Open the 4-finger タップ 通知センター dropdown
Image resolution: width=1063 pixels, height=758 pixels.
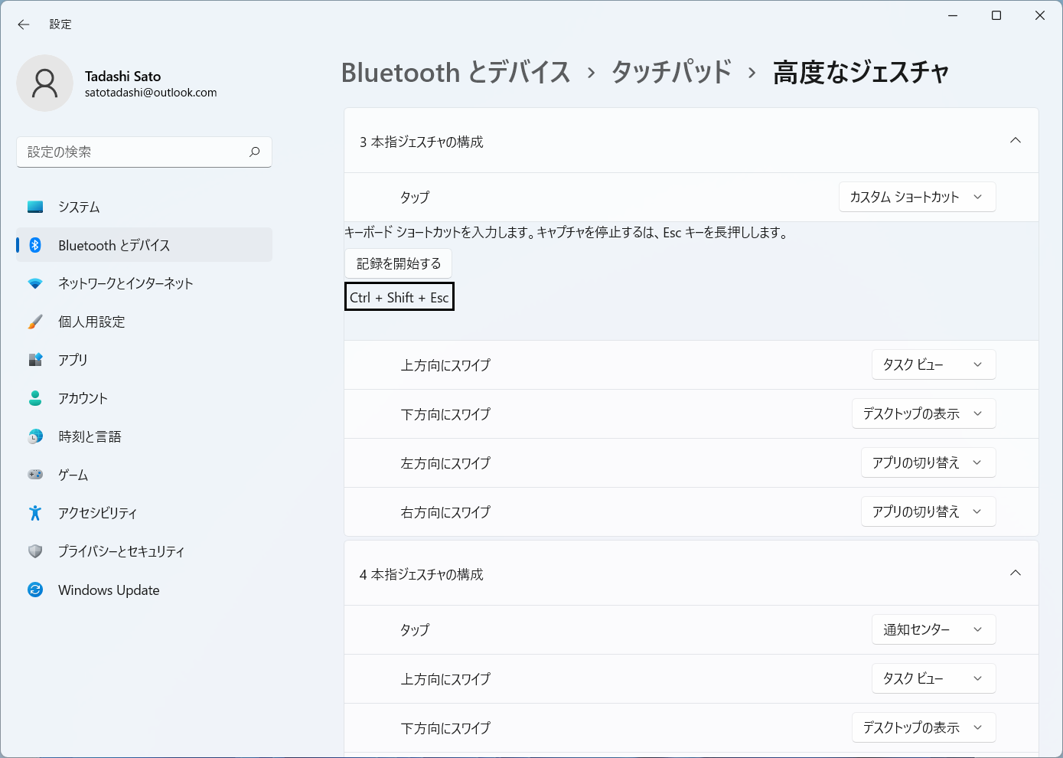933,629
